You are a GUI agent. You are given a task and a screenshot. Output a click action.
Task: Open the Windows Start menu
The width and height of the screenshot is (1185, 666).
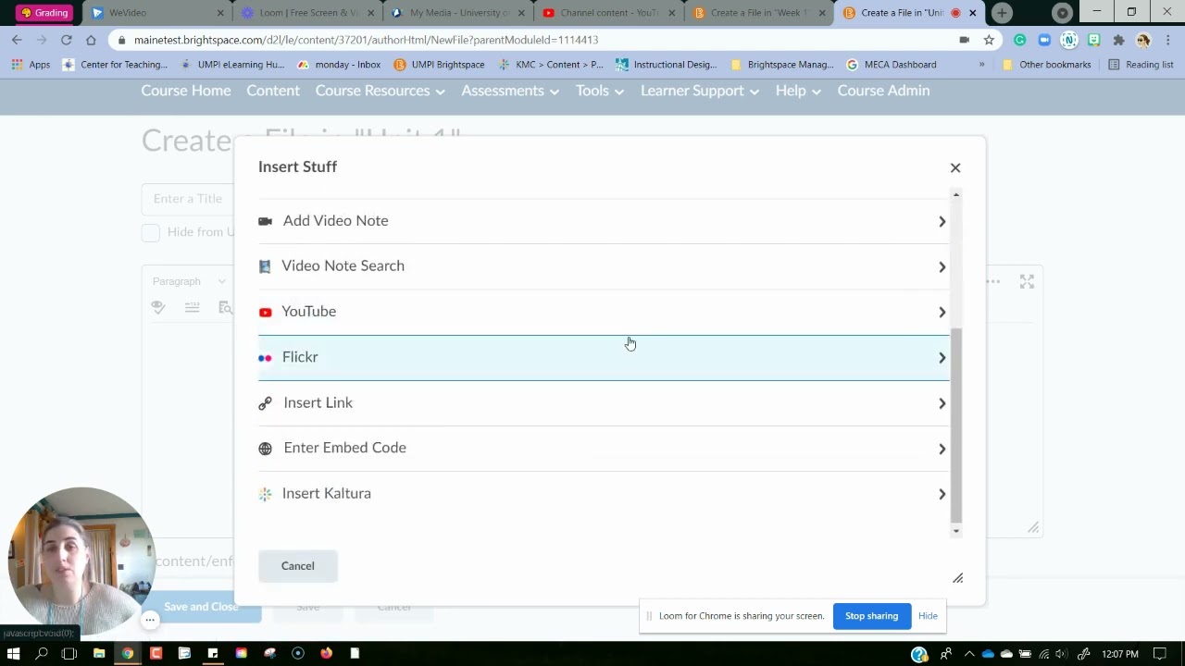(x=13, y=654)
